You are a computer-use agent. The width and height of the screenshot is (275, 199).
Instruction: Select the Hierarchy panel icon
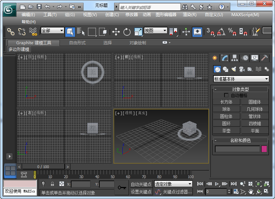[x=234, y=58]
